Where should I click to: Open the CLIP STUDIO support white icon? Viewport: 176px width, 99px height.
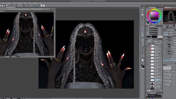(x=43, y=5)
